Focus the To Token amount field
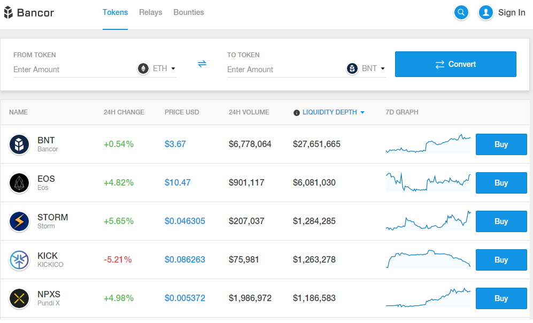This screenshot has width=533, height=323. 285,70
